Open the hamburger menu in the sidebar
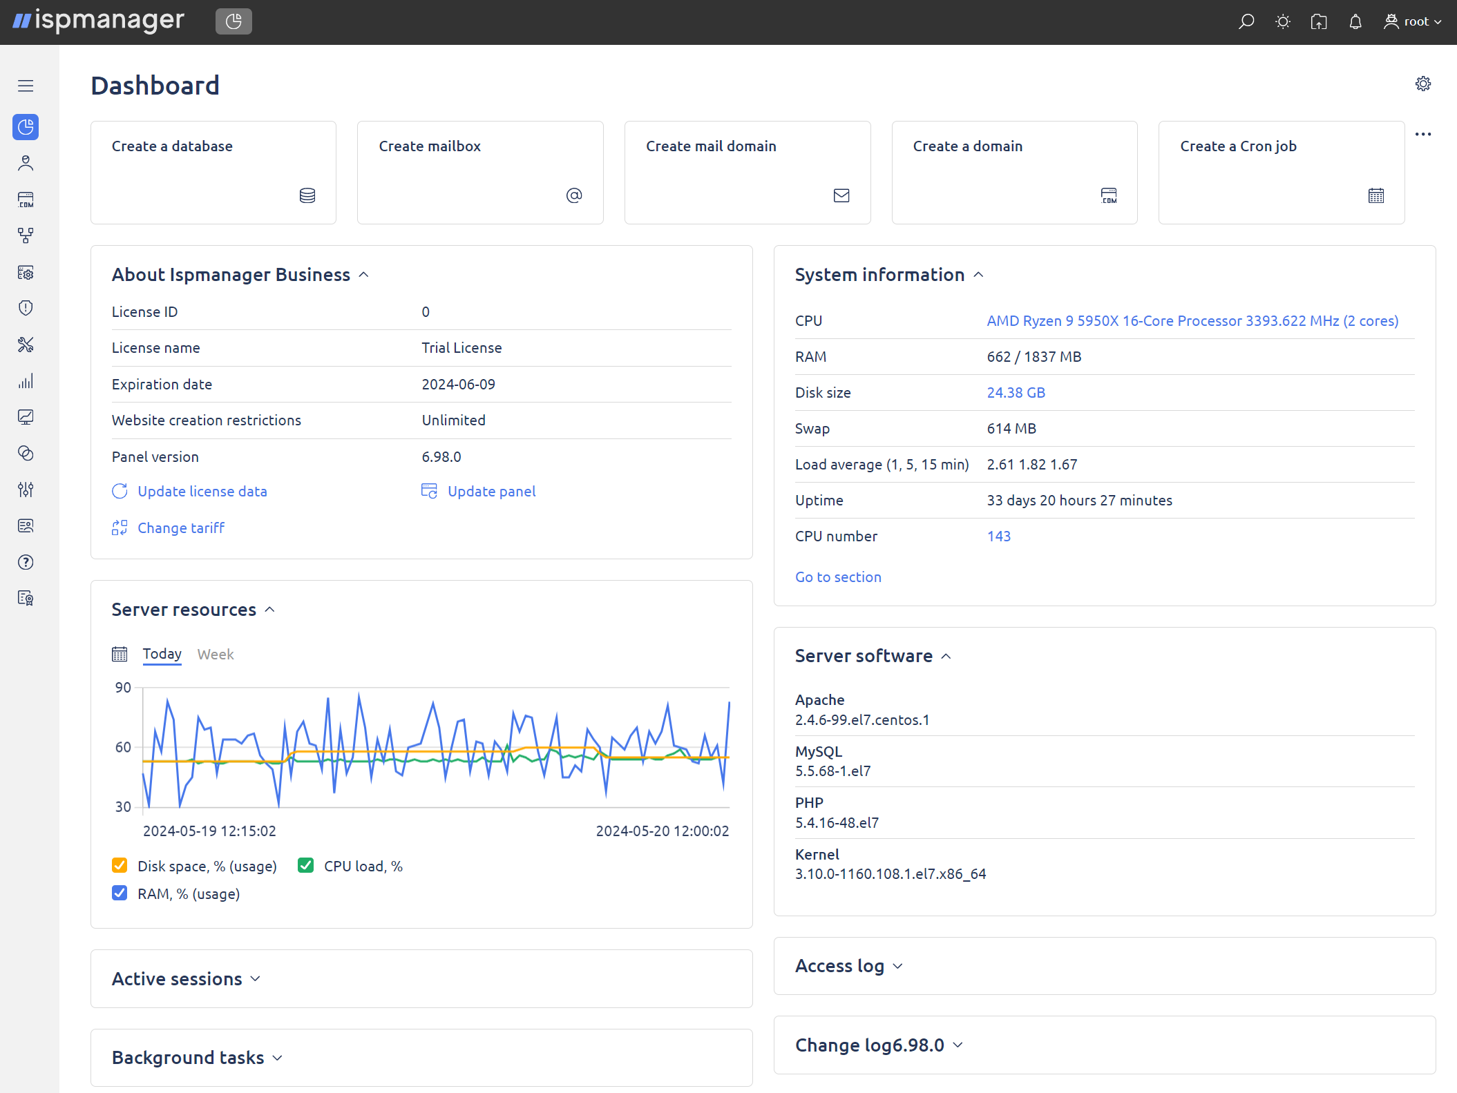Viewport: 1457px width, 1093px height. point(26,86)
